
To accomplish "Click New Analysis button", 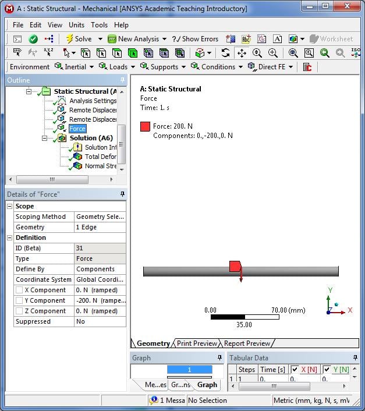I will click(x=133, y=39).
